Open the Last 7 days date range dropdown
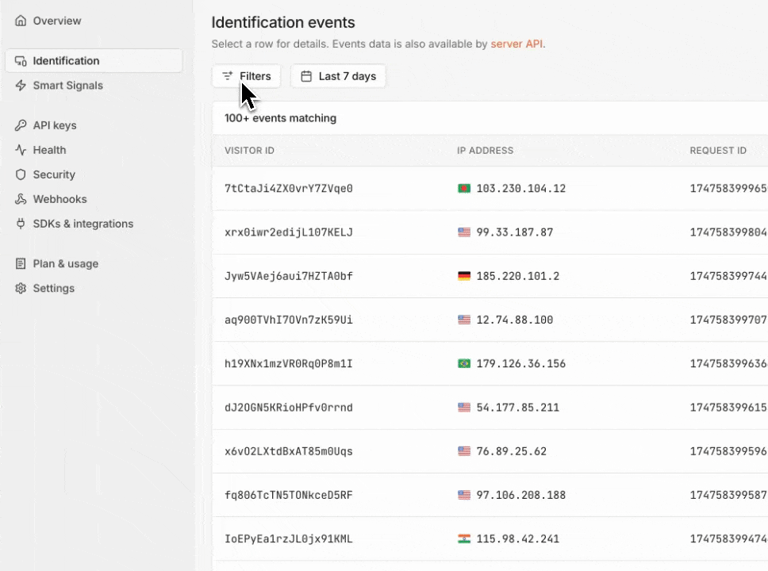 (338, 76)
